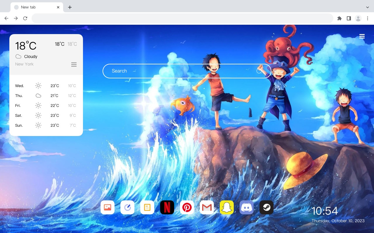Open the wallpaper gallery shortcut icon

[108, 207]
